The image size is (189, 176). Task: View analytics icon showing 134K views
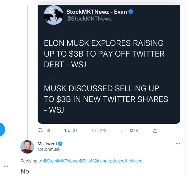point(124,130)
